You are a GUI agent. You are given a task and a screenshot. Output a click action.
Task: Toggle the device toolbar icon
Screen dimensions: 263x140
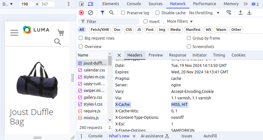click(90, 4)
